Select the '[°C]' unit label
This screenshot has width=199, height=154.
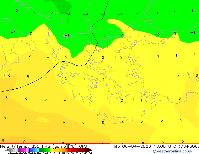coord(73,146)
